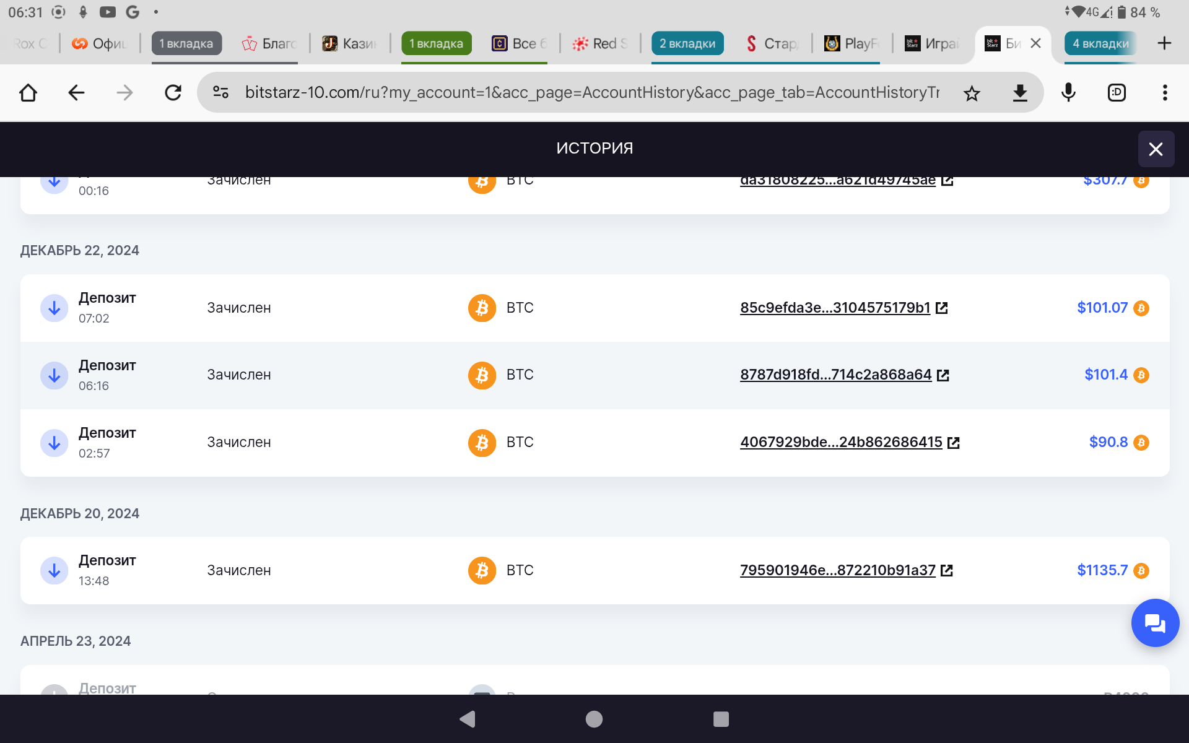Image resolution: width=1189 pixels, height=743 pixels.
Task: Close the История panel with X
Action: click(1156, 149)
